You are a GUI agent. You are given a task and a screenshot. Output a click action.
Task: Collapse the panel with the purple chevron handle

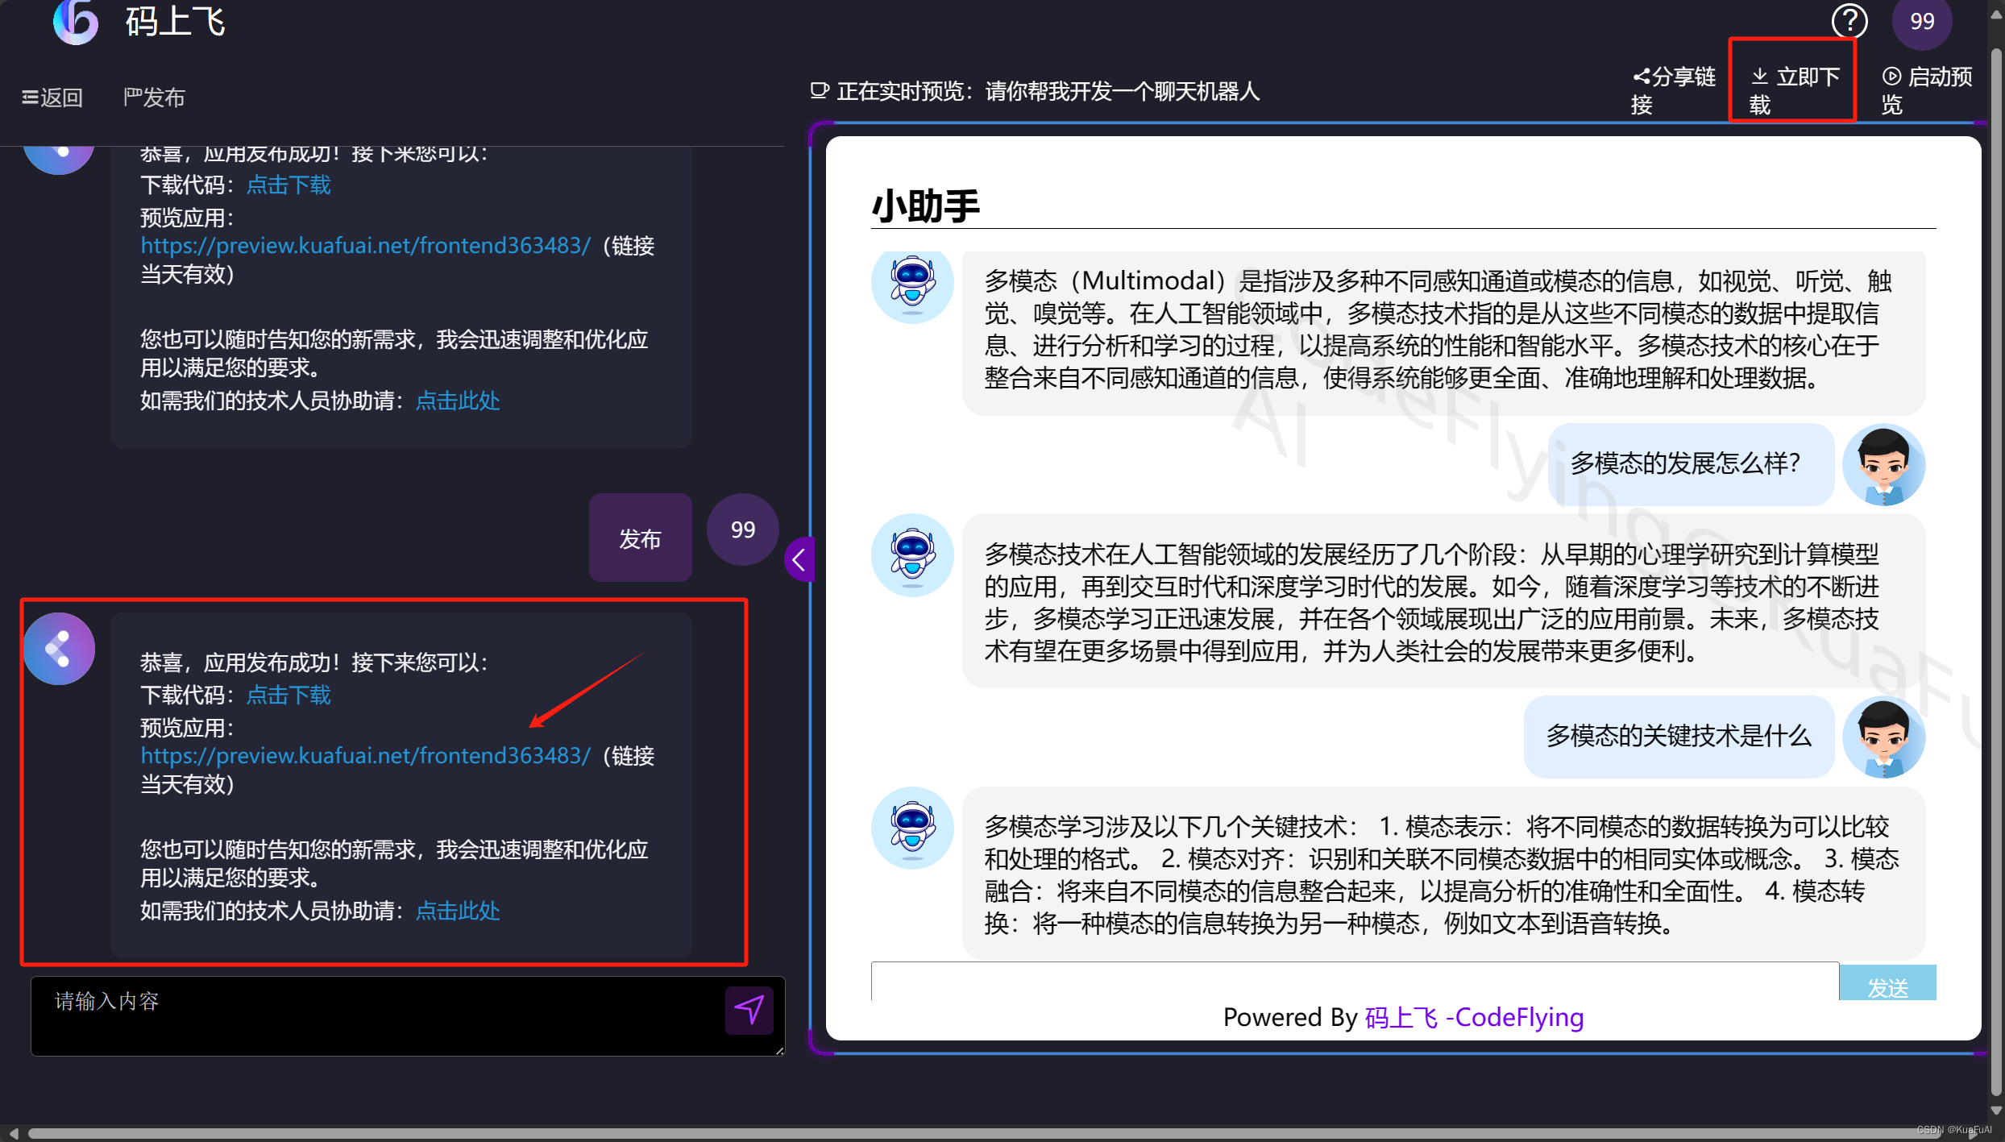click(799, 559)
